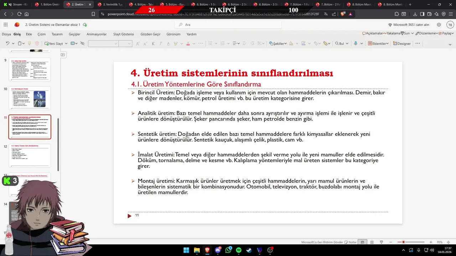Viewport: 456px width, 256px height.
Task: Open the Undo history dropdown arrow
Action: click(x=13, y=43)
